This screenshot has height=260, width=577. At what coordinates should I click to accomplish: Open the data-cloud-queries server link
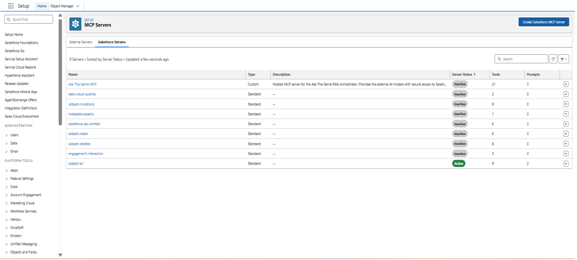click(x=82, y=94)
